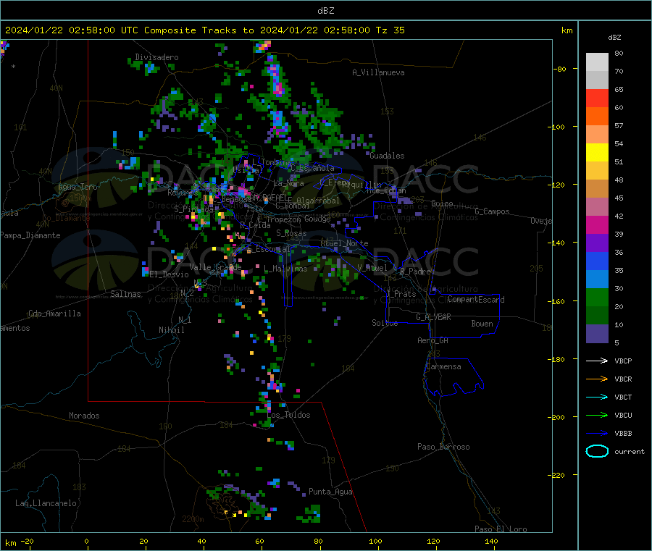Click the Cda_Amarilla label
The width and height of the screenshot is (652, 551).
point(54,314)
